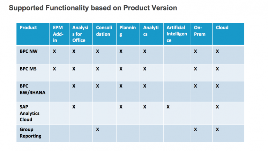The image size is (268, 151).
Task: Click the X under Artificial Intelligence
Action: click(168, 107)
